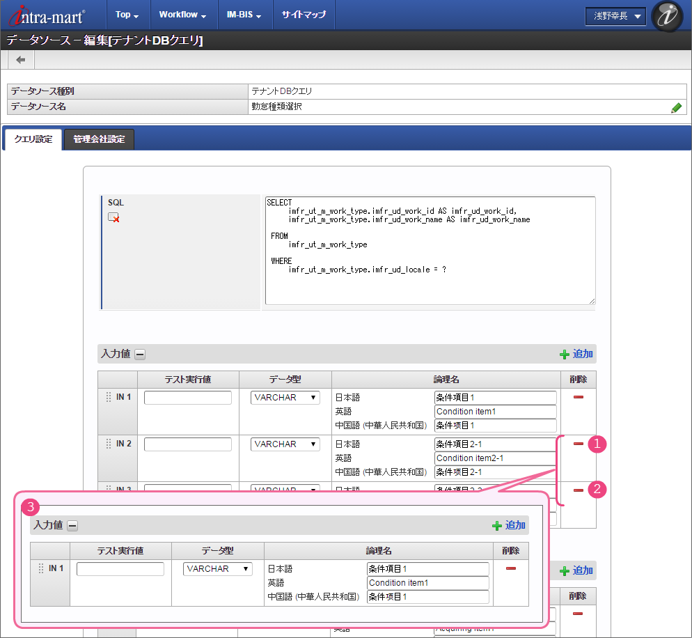Open data type dropdown for IN 2
The height and width of the screenshot is (638, 692).
pos(285,444)
